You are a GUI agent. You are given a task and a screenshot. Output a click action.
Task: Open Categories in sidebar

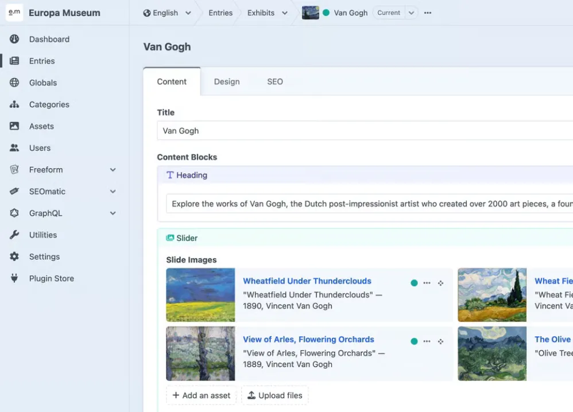(49, 104)
